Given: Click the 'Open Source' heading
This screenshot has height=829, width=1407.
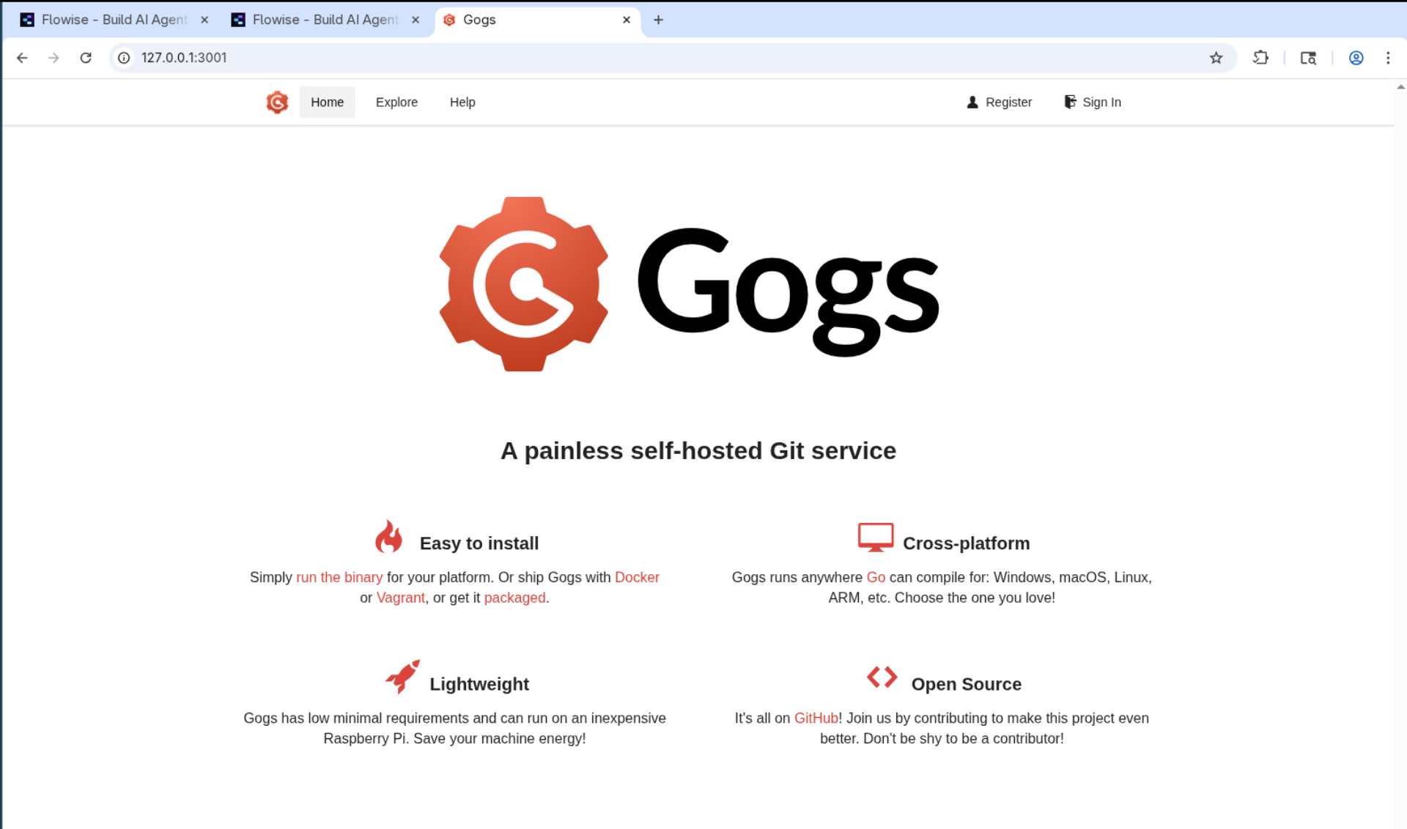Looking at the screenshot, I should tap(966, 684).
